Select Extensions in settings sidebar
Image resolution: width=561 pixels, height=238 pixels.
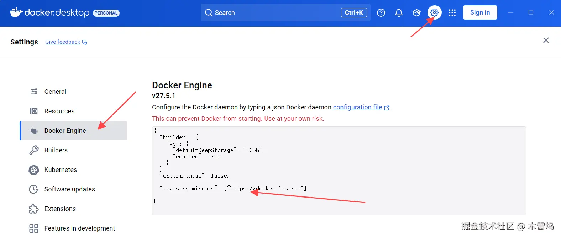[x=73, y=209]
